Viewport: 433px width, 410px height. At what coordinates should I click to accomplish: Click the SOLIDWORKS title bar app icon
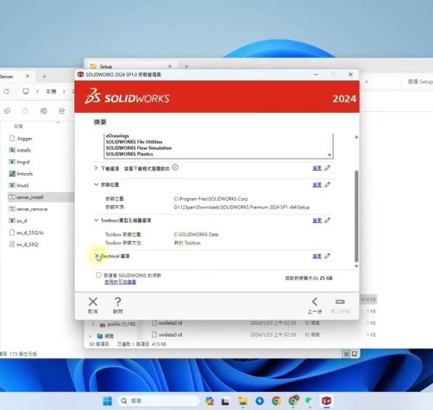(x=80, y=74)
